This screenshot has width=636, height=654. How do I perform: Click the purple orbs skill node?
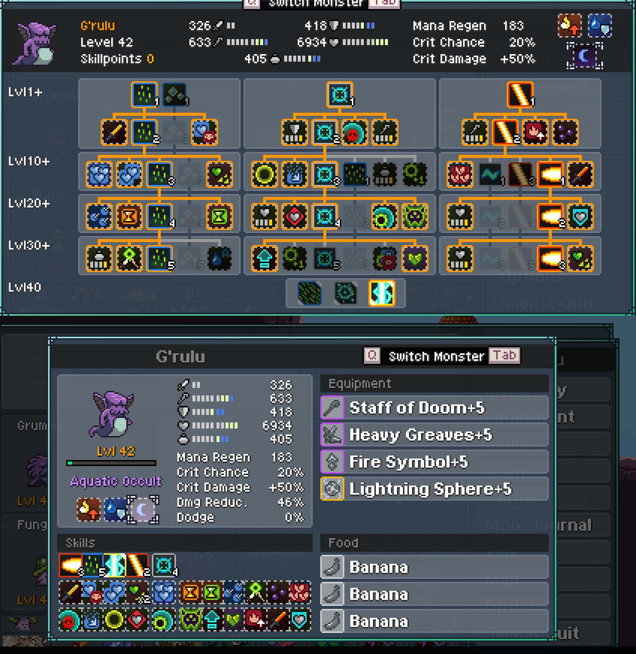[565, 132]
